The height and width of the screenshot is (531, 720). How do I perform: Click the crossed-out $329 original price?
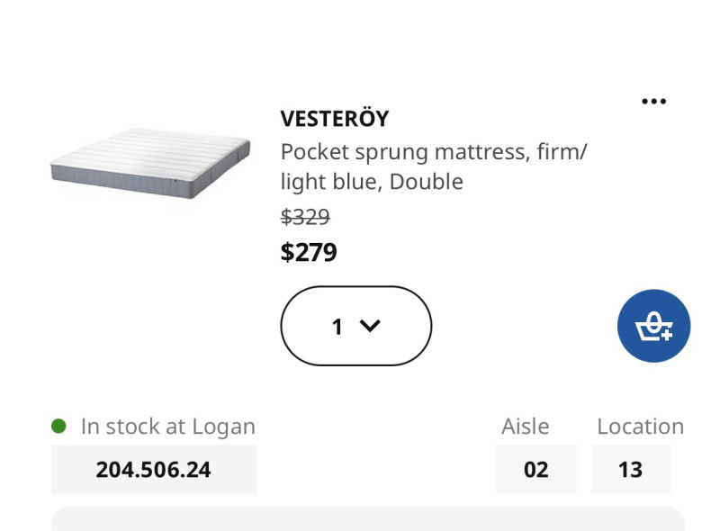click(x=305, y=216)
